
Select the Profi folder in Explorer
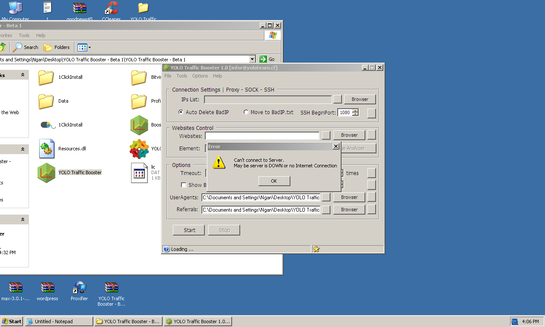click(139, 101)
